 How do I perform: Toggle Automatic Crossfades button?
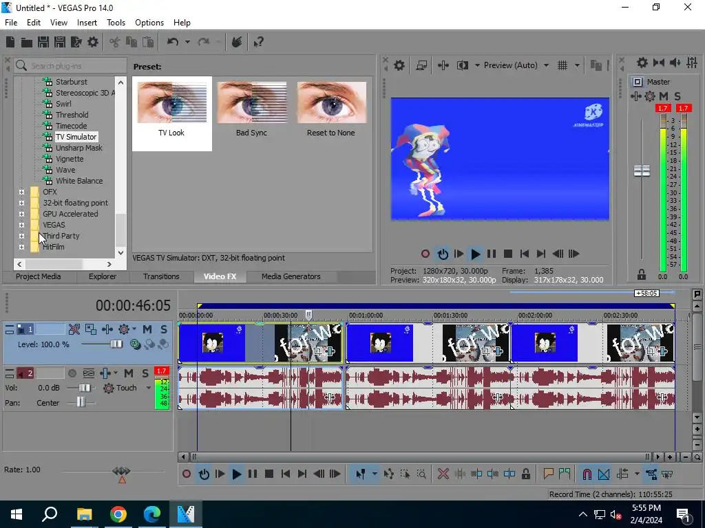tap(604, 474)
